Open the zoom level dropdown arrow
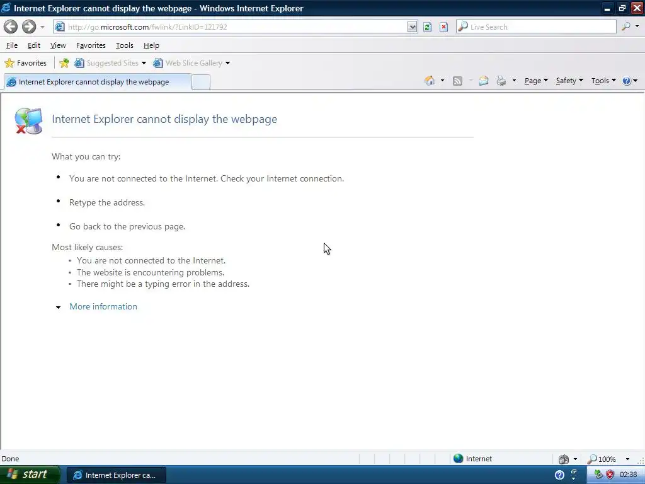 pos(627,459)
